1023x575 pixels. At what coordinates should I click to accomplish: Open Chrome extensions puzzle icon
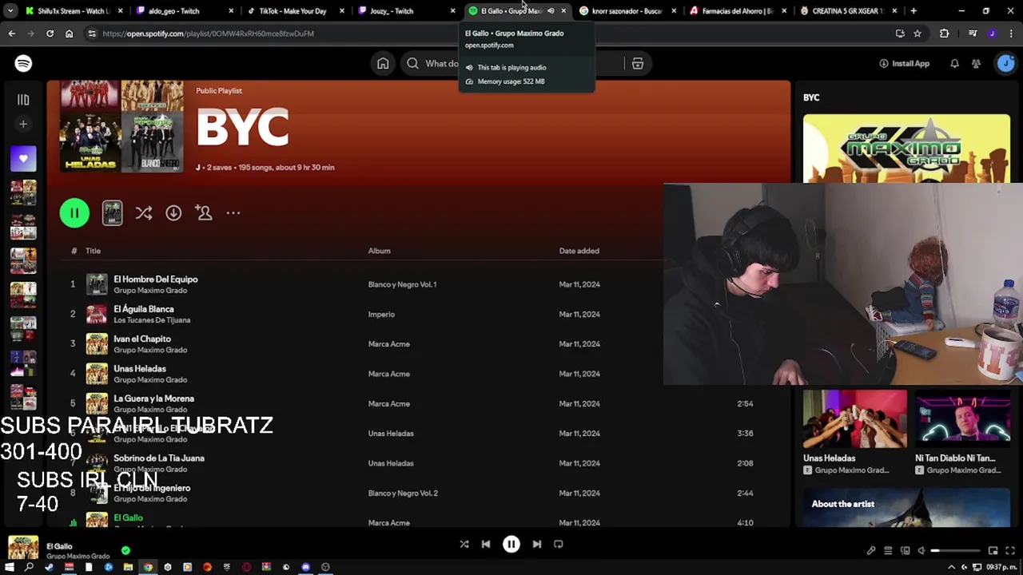[x=945, y=34]
